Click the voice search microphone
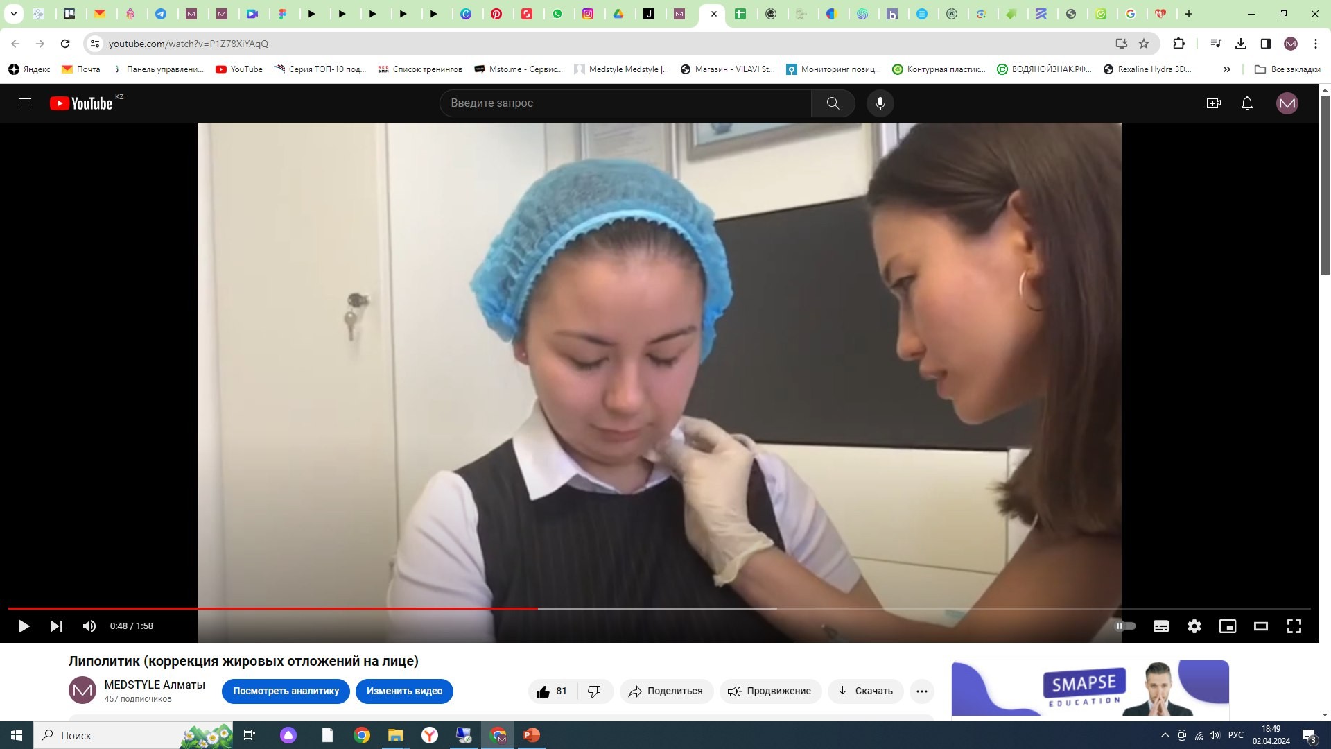 [880, 103]
